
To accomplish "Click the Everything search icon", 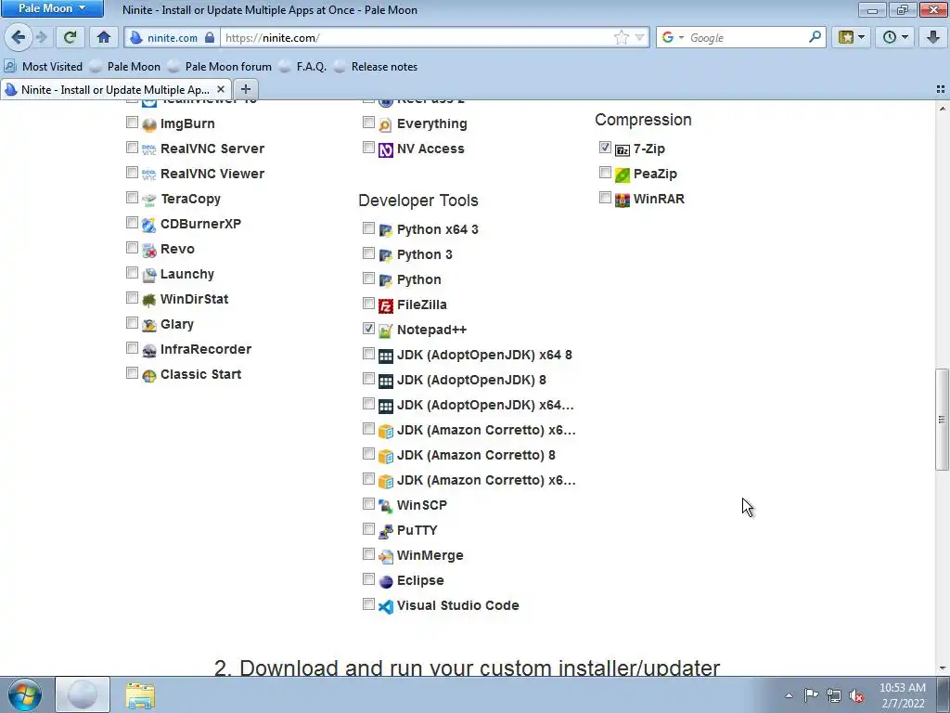I will point(385,125).
